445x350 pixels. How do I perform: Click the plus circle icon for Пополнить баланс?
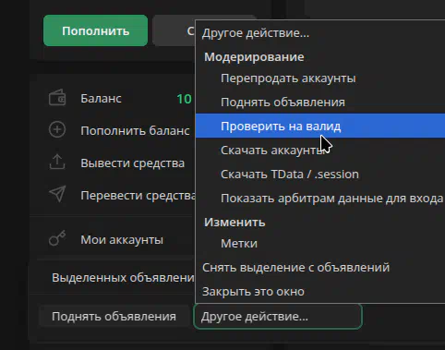[57, 129]
